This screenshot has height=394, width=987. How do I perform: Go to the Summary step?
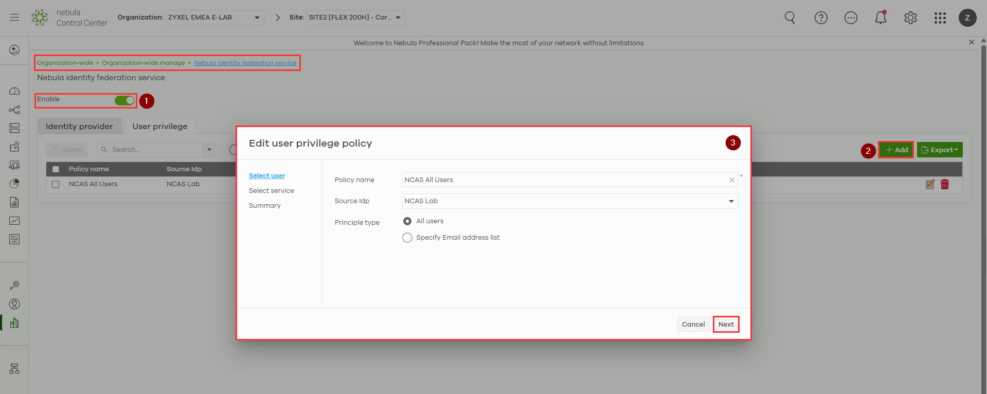point(265,206)
